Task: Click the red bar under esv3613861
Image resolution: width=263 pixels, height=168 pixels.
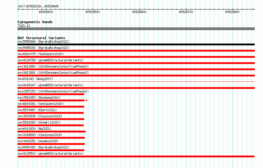Action: pyautogui.click(x=136, y=76)
